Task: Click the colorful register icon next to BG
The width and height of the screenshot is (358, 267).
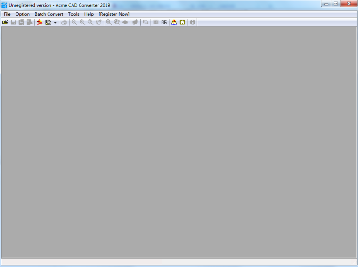Action: click(174, 22)
